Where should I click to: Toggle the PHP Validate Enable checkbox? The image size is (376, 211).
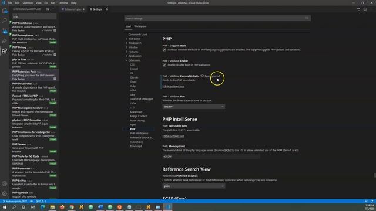click(x=164, y=65)
